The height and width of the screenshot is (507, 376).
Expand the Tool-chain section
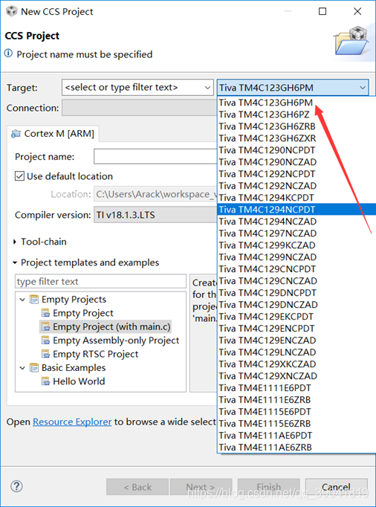click(x=15, y=242)
